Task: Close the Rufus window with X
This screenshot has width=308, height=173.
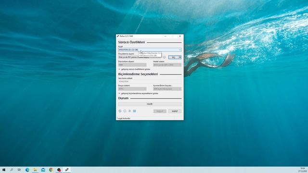Action: (x=180, y=37)
